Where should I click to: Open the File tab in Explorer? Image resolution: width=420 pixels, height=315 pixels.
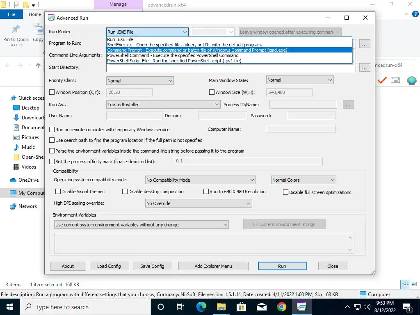11,14
